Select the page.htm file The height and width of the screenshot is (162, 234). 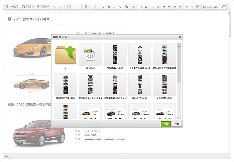click(x=90, y=55)
